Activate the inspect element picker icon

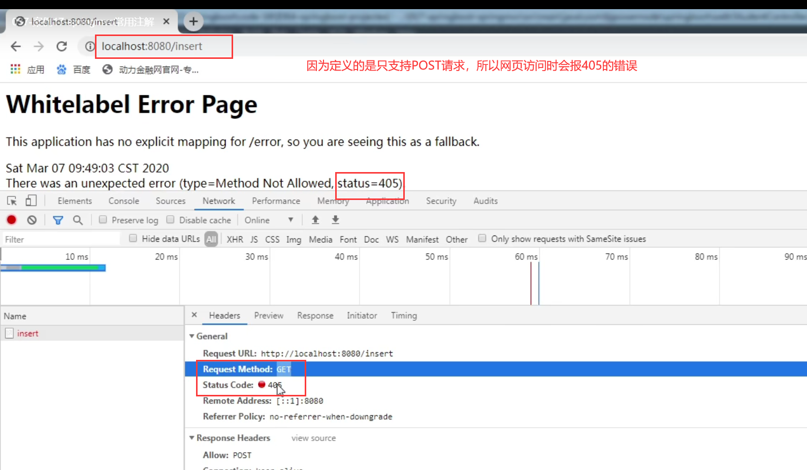tap(12, 201)
